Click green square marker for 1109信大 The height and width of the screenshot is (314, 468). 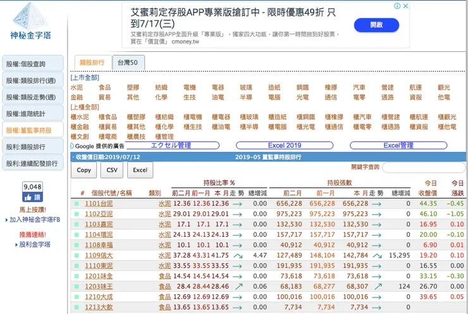[77, 256]
